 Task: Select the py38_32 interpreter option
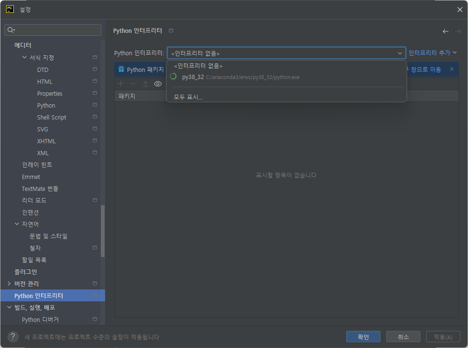pos(286,77)
